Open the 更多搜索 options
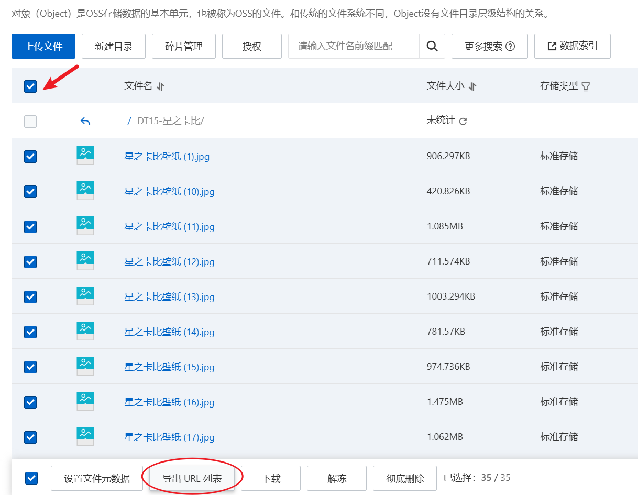Viewport: 638px width, 495px height. [489, 46]
